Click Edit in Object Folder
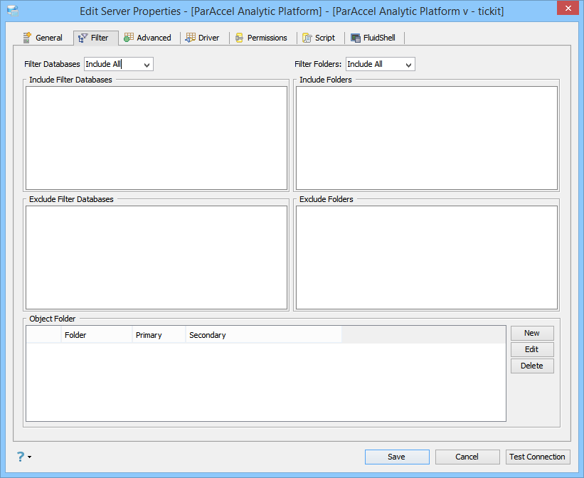584x478 pixels. (532, 349)
